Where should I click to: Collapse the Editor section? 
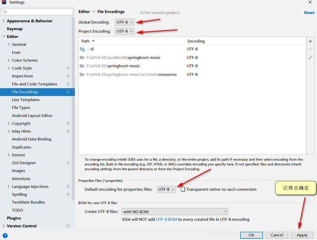tap(4, 36)
